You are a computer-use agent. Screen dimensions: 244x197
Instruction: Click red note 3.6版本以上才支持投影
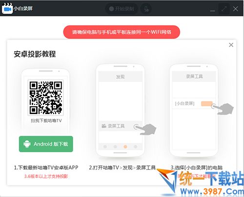pos(46,177)
